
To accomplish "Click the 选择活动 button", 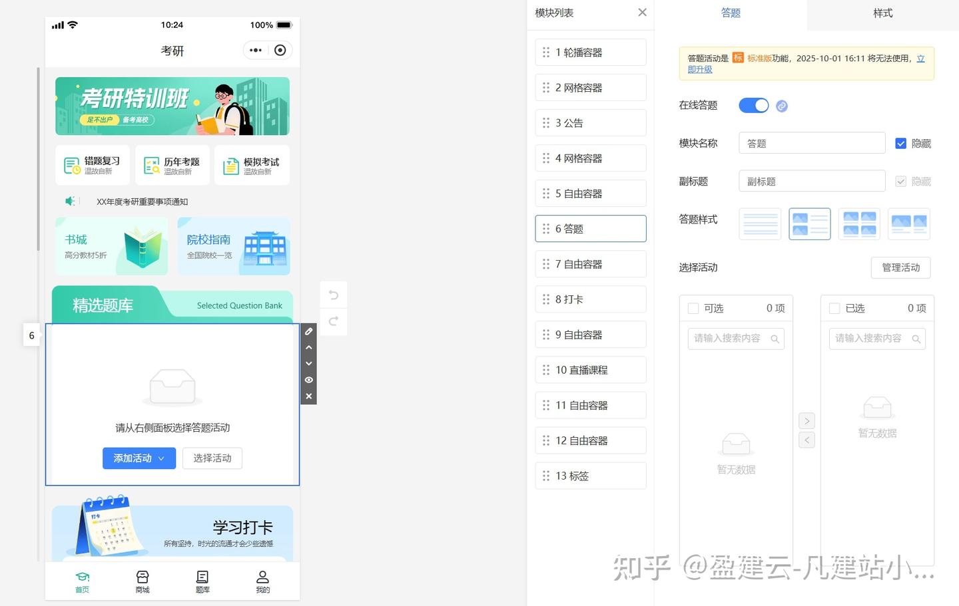I will pos(212,458).
